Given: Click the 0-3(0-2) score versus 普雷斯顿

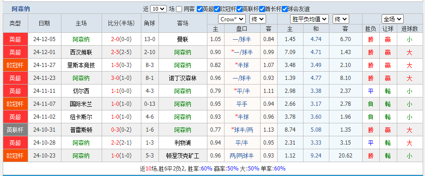Looking at the screenshot, I should coord(121,130).
